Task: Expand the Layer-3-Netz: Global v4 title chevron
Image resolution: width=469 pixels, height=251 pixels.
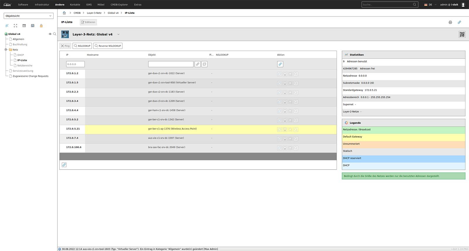Action: coord(118,35)
